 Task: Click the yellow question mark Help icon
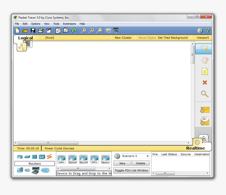pyautogui.click(x=208, y=31)
